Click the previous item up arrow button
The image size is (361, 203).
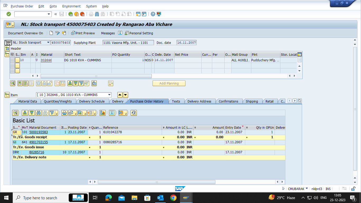pos(120,95)
